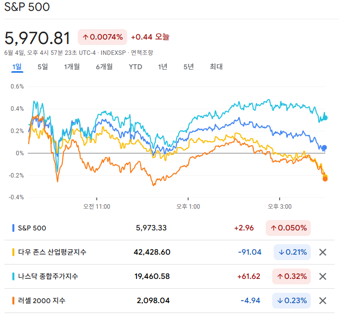This screenshot has height=314, width=339.
Task: Click the 2,098.04 Russell 2000 price
Action: 153,300
